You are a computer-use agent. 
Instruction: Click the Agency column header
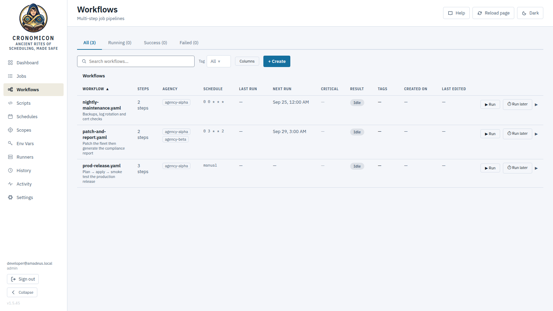(170, 89)
